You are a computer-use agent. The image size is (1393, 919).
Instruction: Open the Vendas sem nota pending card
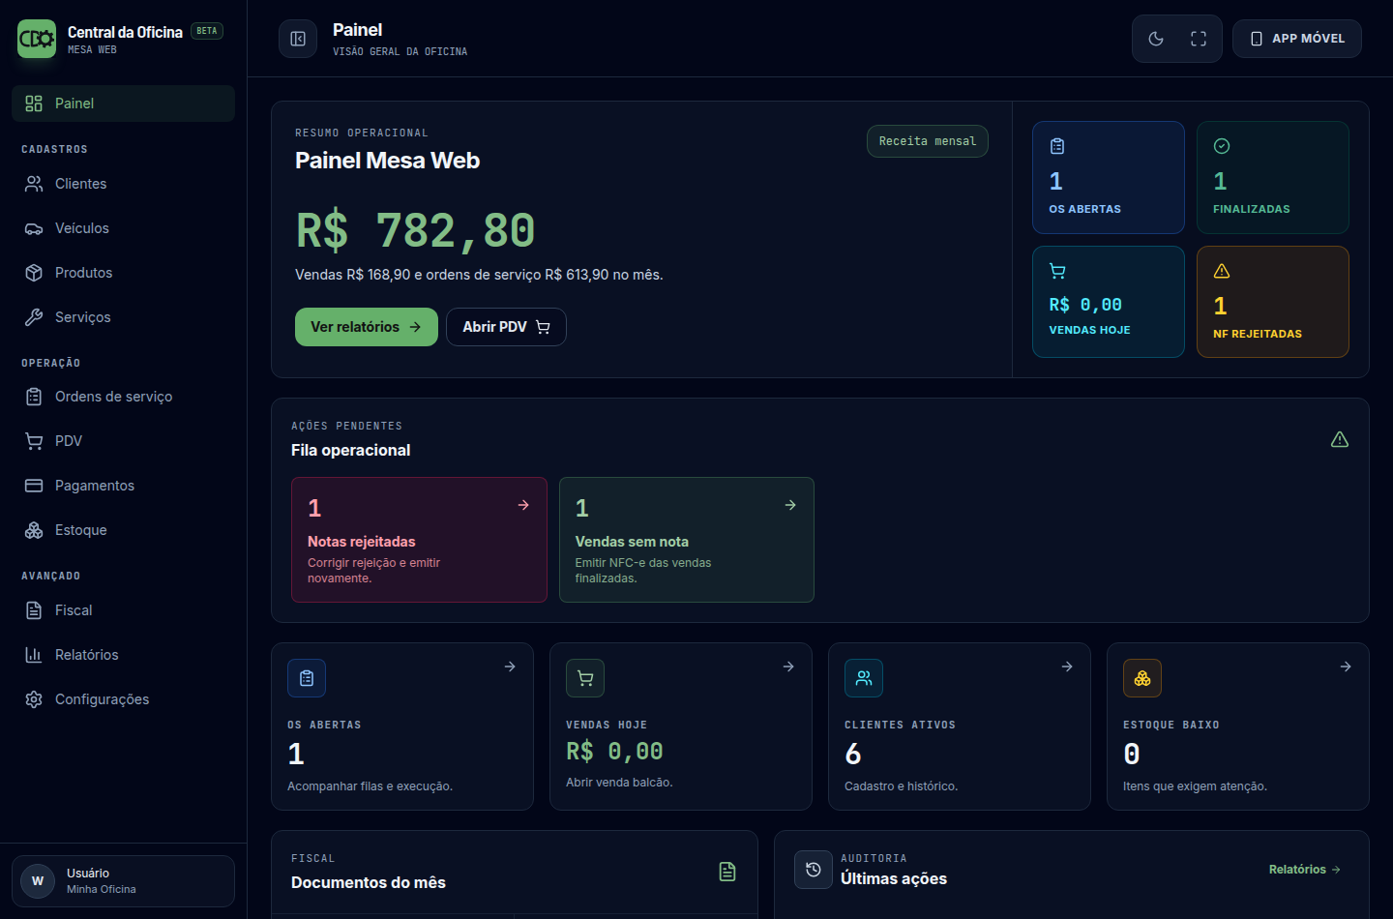coord(687,540)
